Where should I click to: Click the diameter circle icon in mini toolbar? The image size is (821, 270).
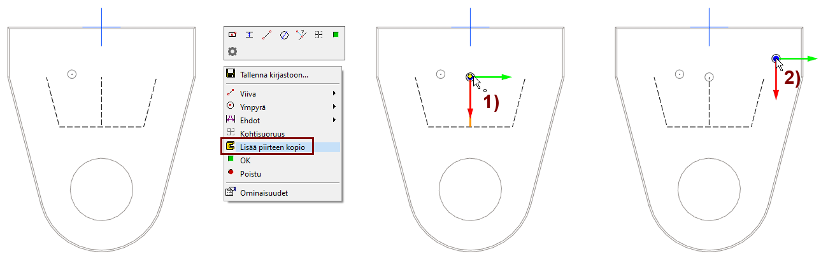[x=284, y=35]
